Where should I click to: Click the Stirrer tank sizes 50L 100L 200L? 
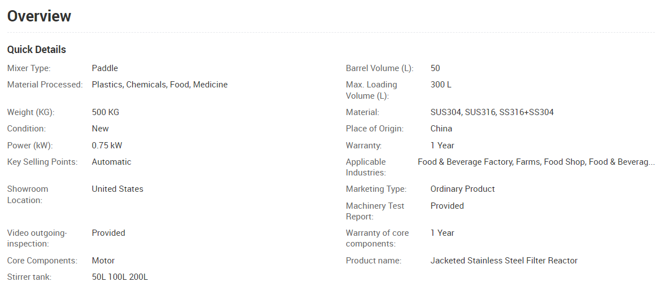click(x=120, y=277)
